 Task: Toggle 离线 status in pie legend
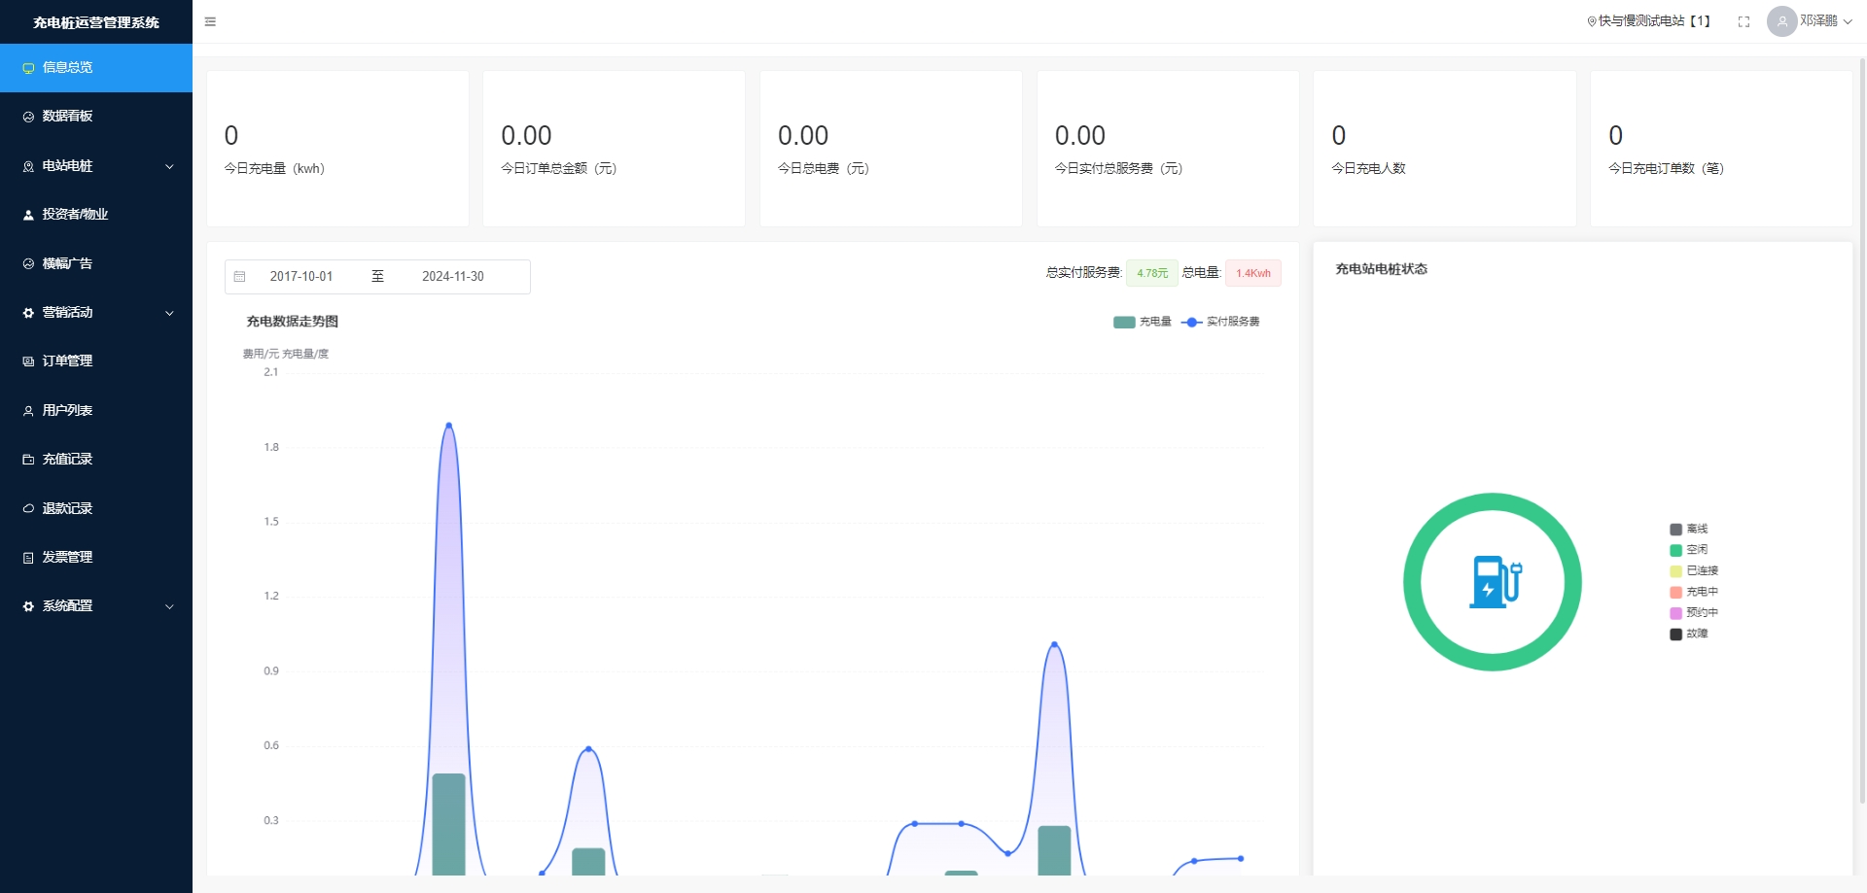pyautogui.click(x=1689, y=530)
